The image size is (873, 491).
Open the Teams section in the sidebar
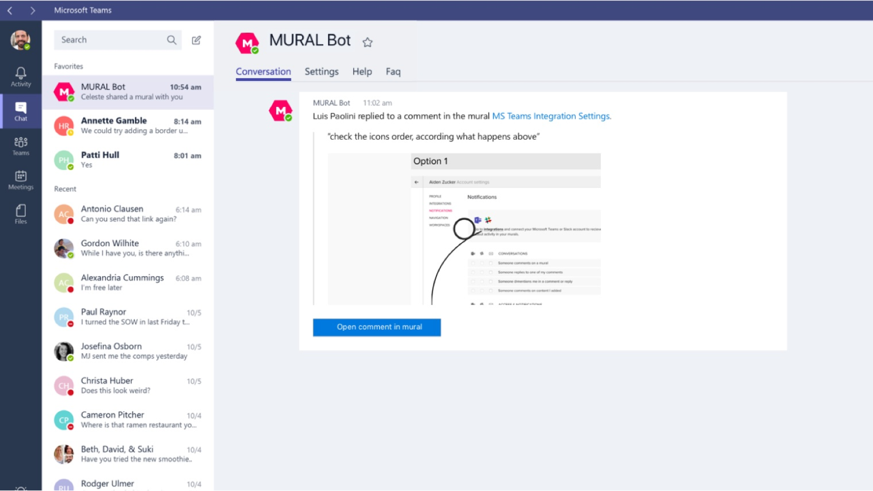pyautogui.click(x=21, y=145)
